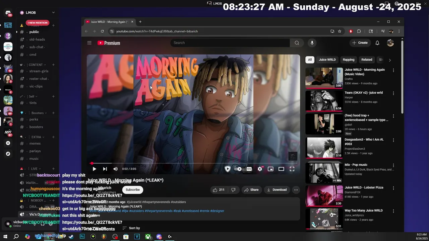The height and width of the screenshot is (241, 429).
Task: Seek on the video progress bar
Action: click(x=193, y=163)
